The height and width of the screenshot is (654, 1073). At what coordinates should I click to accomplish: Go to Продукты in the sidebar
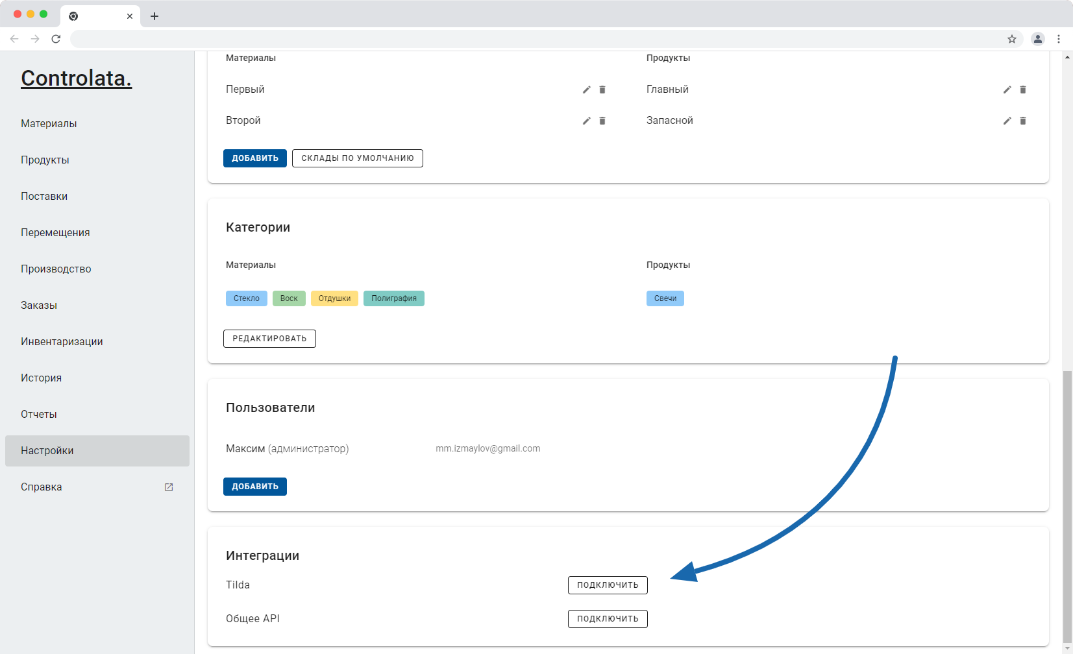(x=97, y=160)
